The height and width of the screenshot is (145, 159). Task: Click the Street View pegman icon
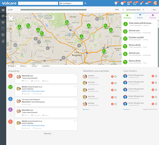tap(11, 29)
